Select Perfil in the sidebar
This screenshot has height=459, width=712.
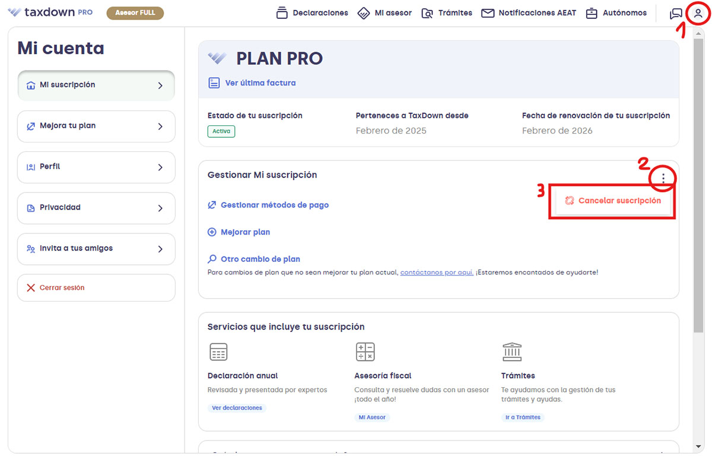click(x=96, y=167)
